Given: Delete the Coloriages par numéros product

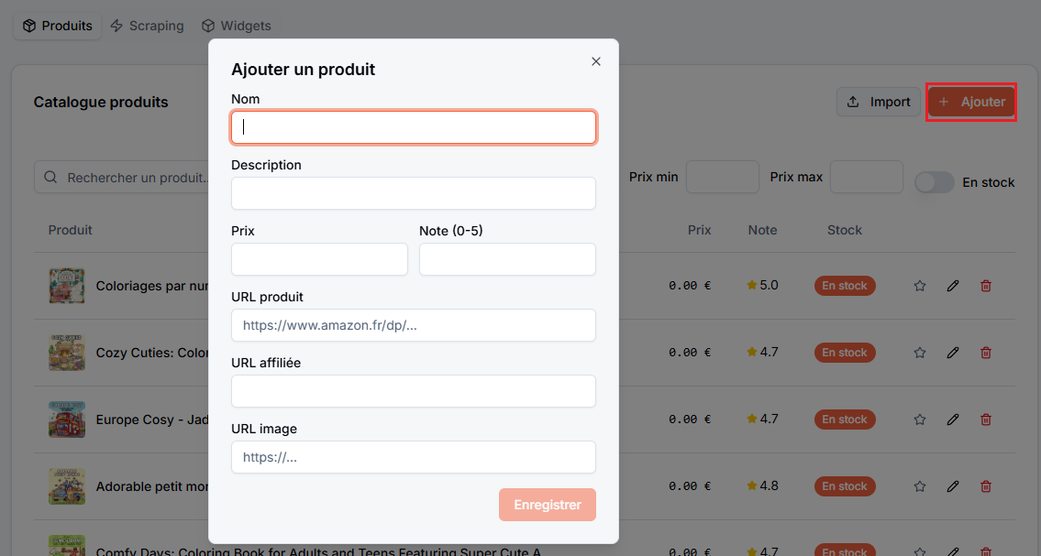Looking at the screenshot, I should coord(986,286).
